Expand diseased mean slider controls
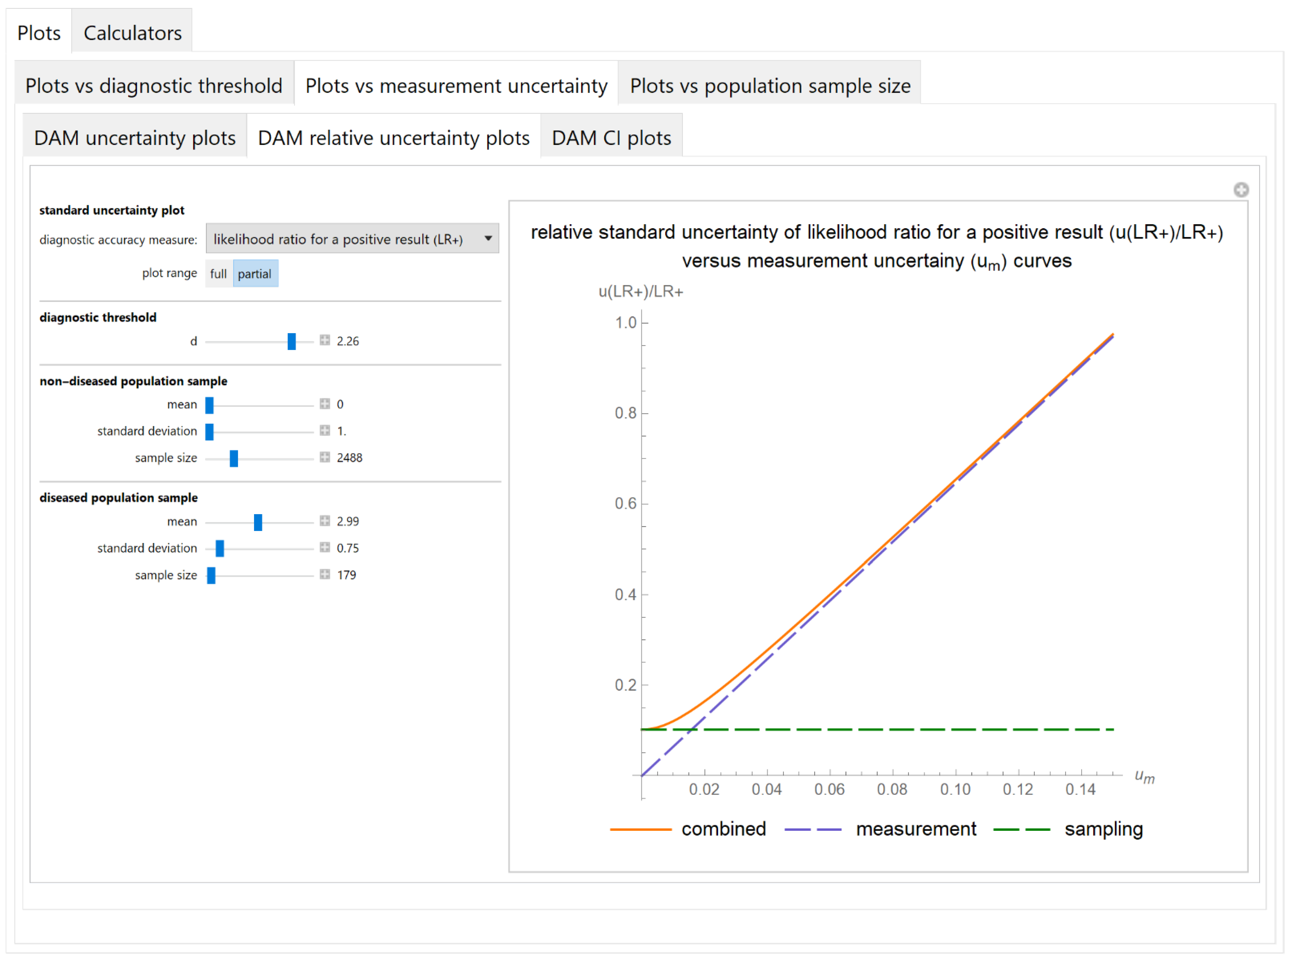This screenshot has width=1290, height=961. tap(325, 521)
